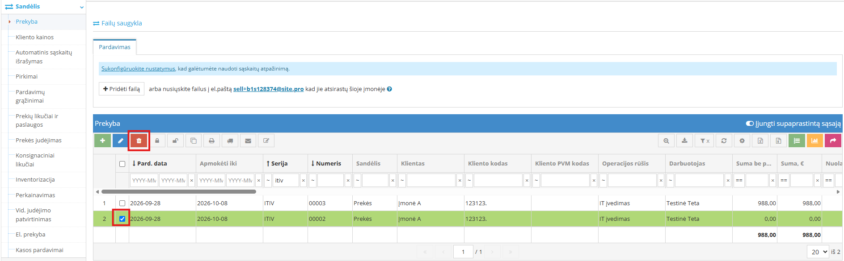This screenshot has height=261, width=844.
Task: Open Prekyba in the sidebar
Action: tap(26, 21)
